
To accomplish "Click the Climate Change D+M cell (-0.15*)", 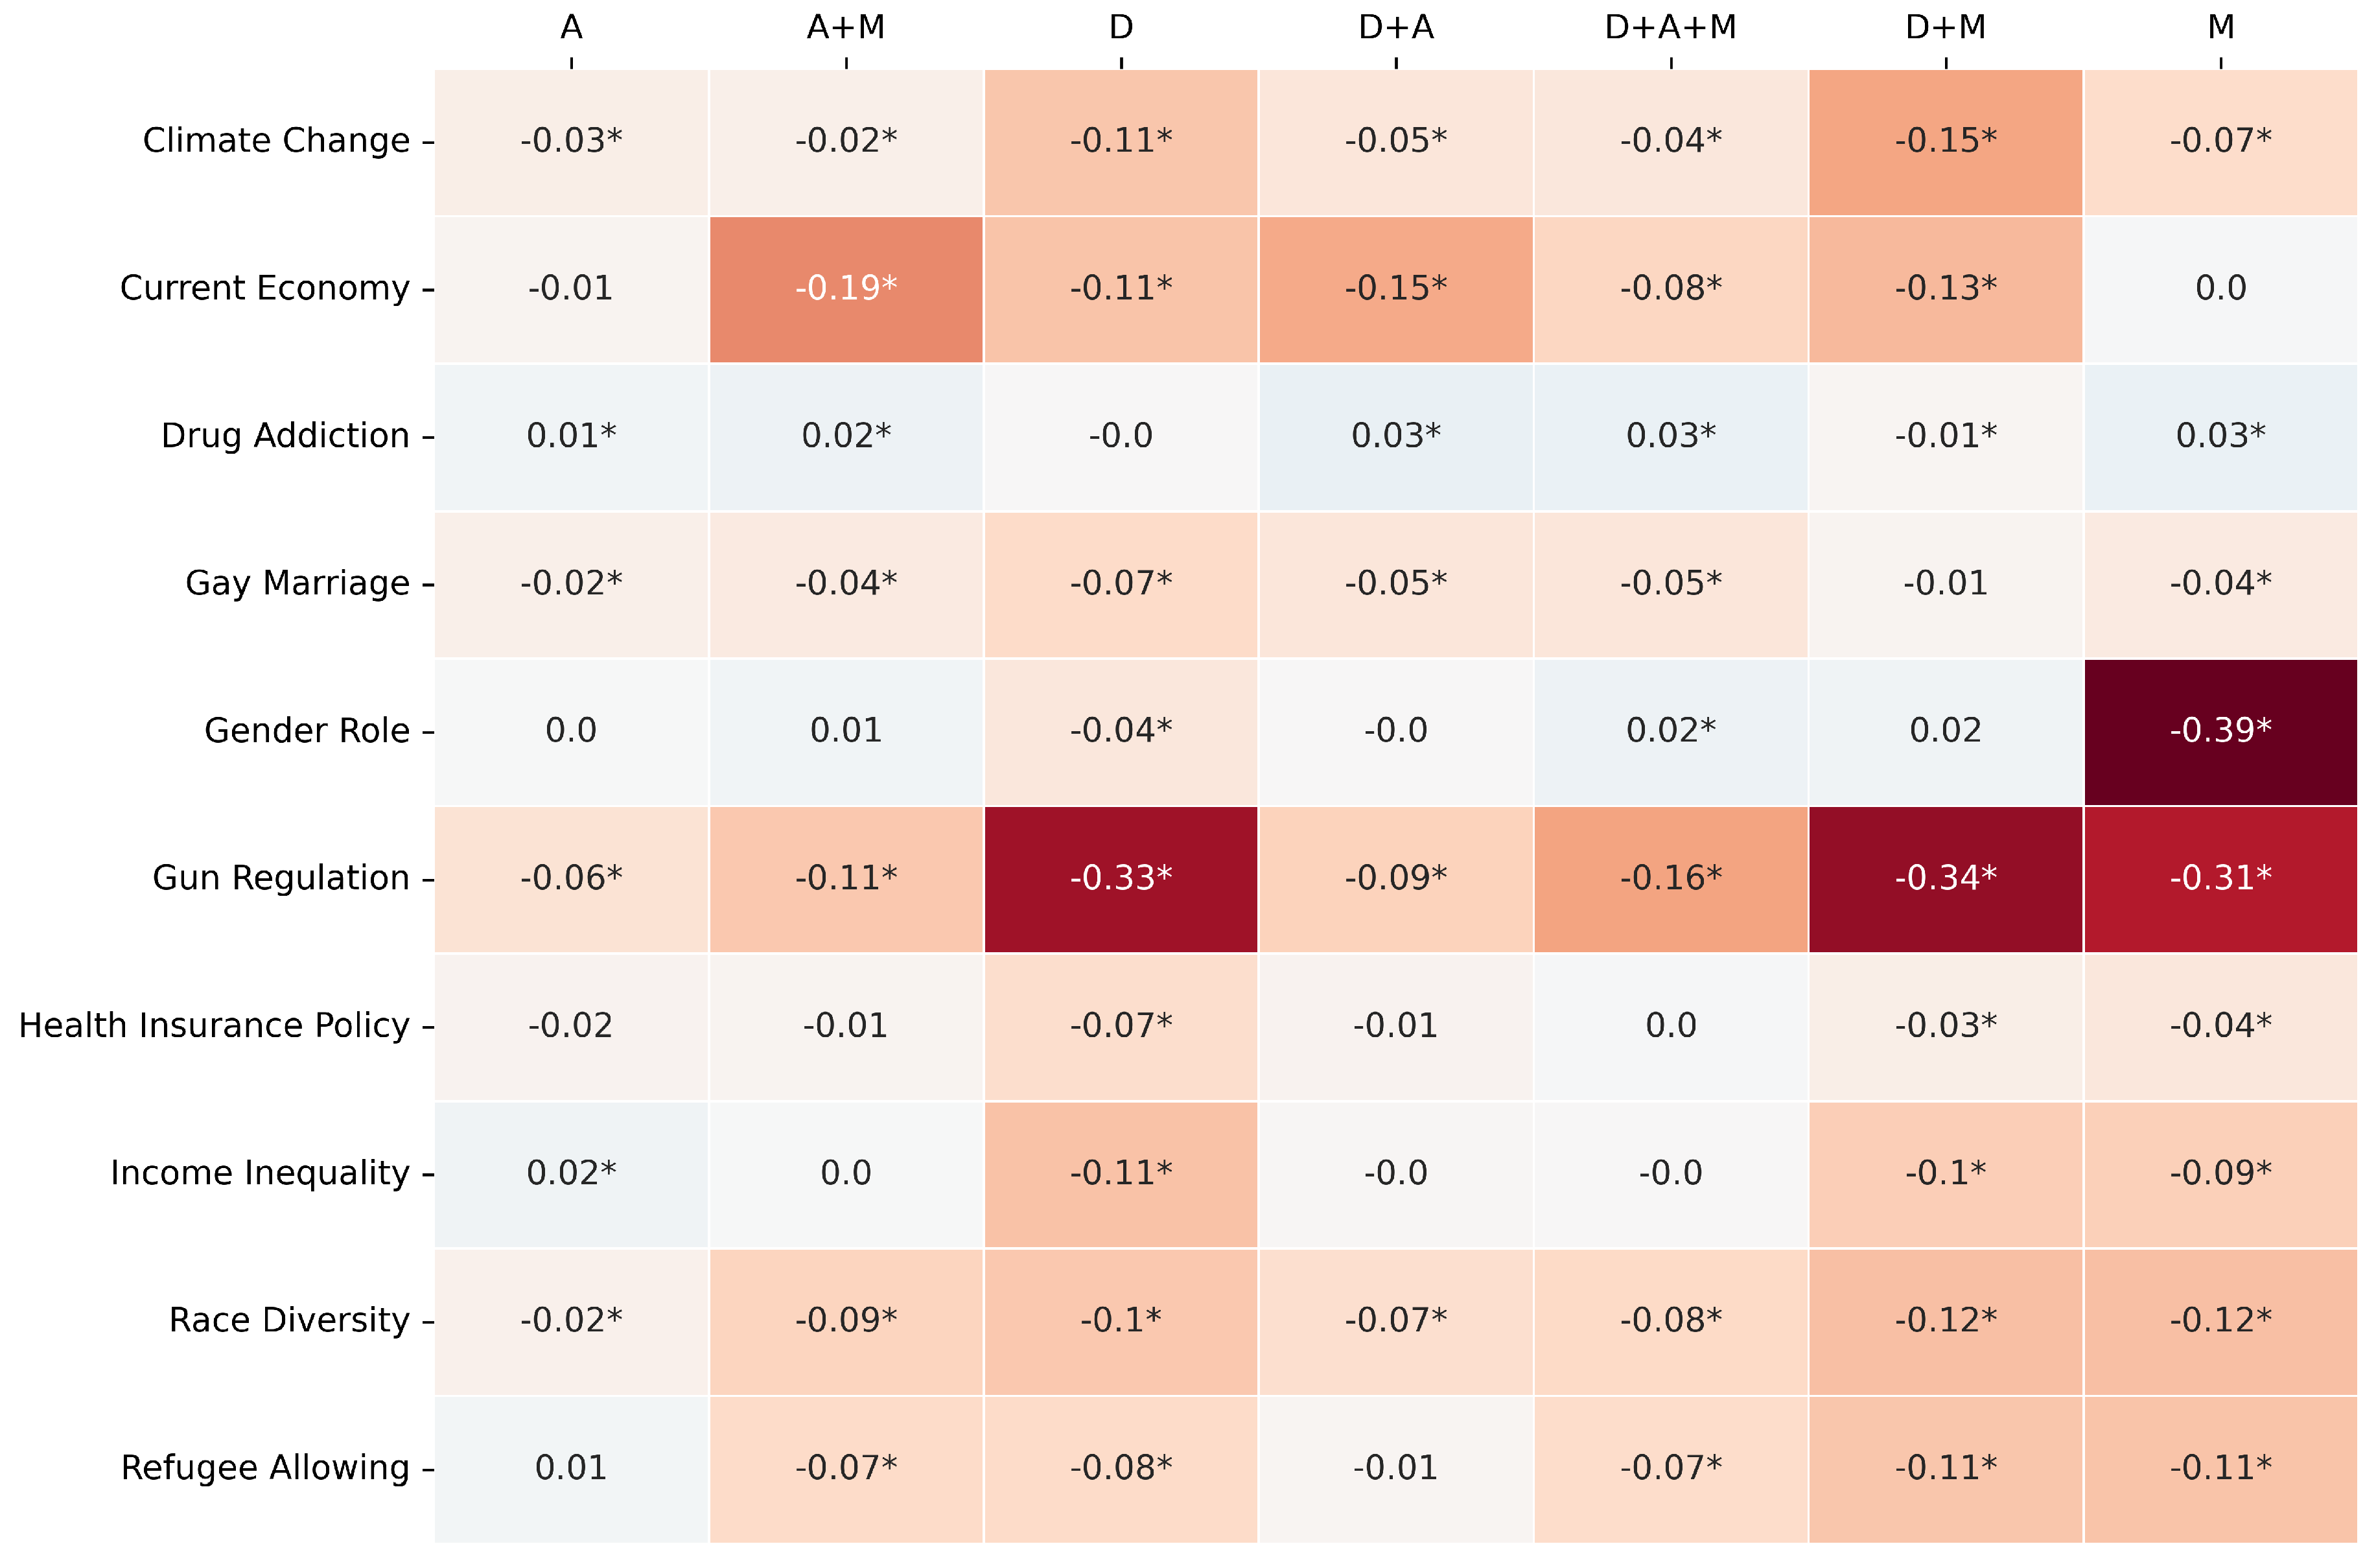I will tap(1944, 141).
